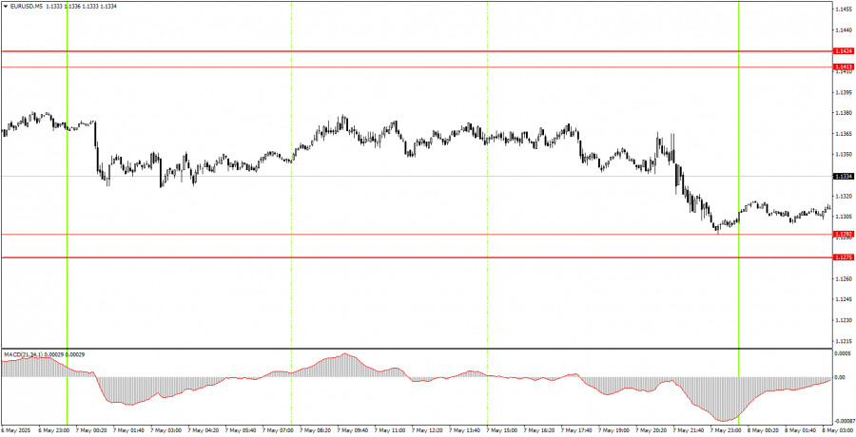Click the 8 May 01:40 time label
The width and height of the screenshot is (856, 437).
801,430
